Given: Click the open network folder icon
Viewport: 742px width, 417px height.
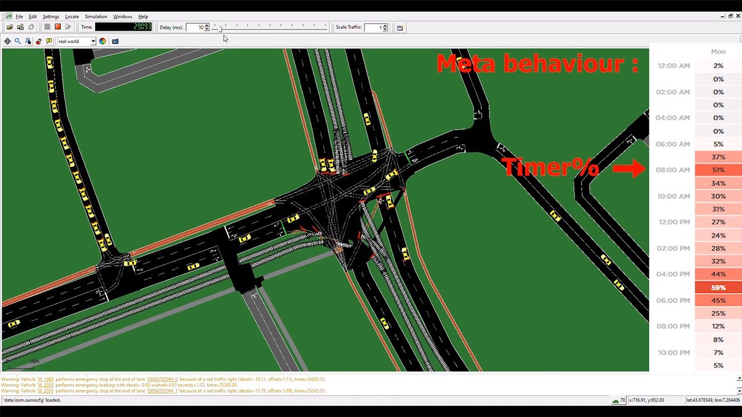Looking at the screenshot, I should click(x=20, y=27).
